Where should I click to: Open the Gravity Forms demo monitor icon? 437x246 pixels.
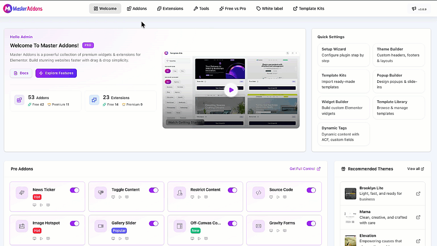pyautogui.click(x=271, y=231)
